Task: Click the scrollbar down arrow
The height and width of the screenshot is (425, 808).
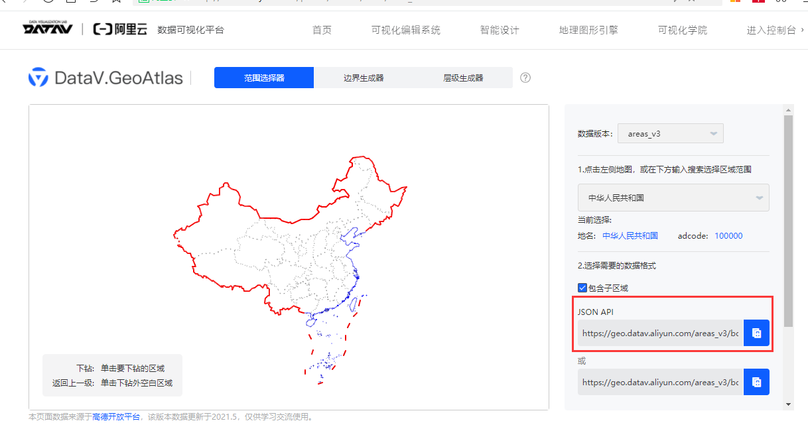Action: pos(788,404)
